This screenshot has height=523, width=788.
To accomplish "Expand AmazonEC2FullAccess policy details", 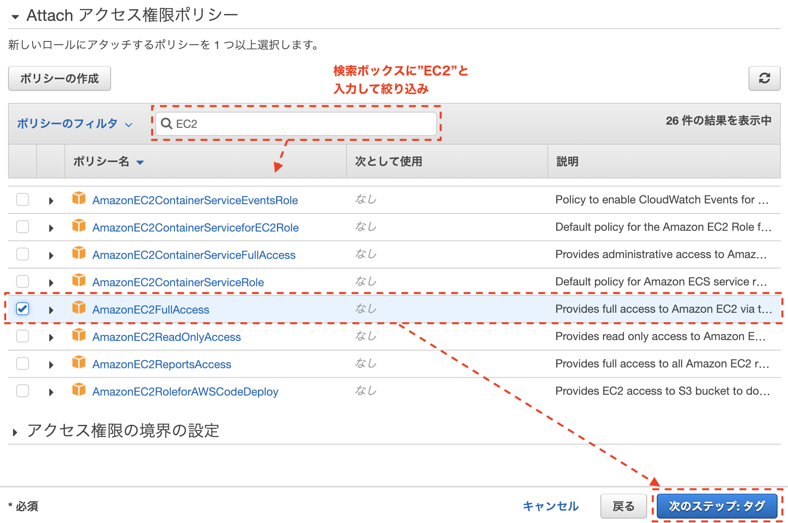I will pos(51,309).
